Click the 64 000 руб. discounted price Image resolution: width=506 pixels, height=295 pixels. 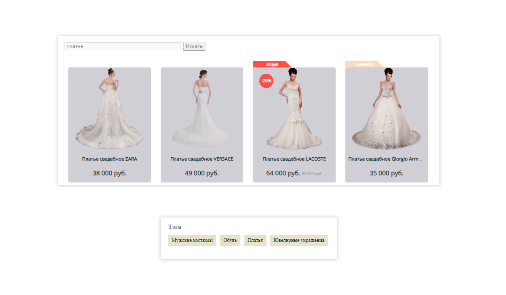pos(283,173)
